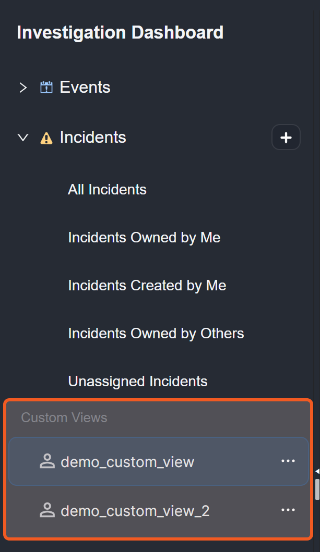Screen dimensions: 320x552
Task: Expand the Events section chevron
Action: click(23, 88)
